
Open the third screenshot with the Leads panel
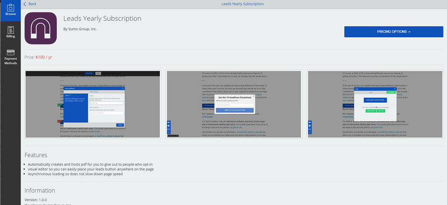(375, 104)
